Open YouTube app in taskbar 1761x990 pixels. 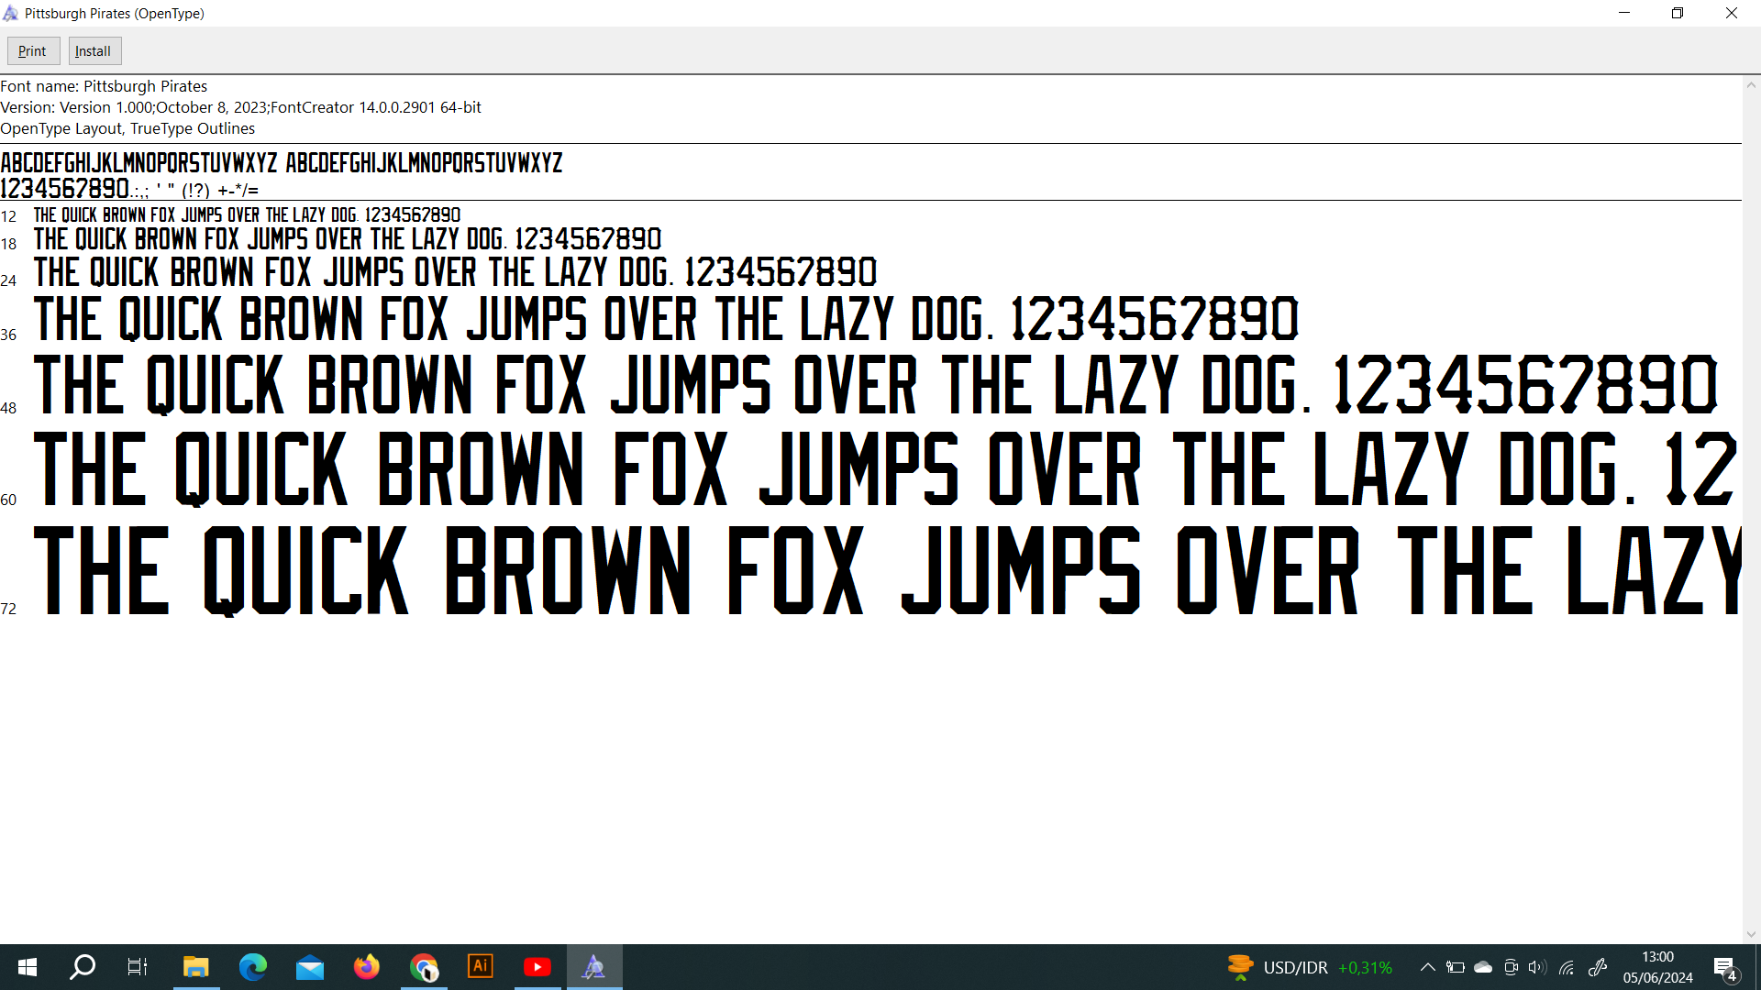pos(537,967)
